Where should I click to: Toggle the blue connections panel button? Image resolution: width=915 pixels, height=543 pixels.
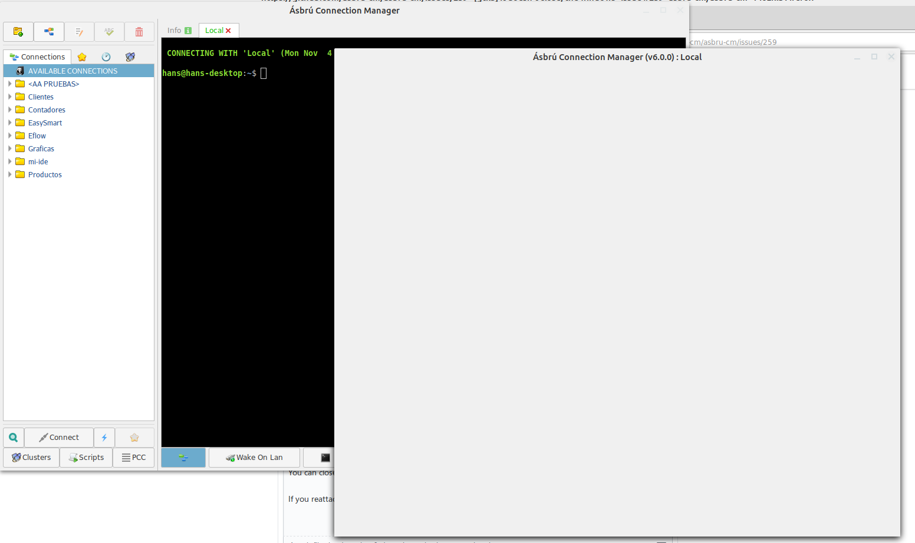click(183, 457)
